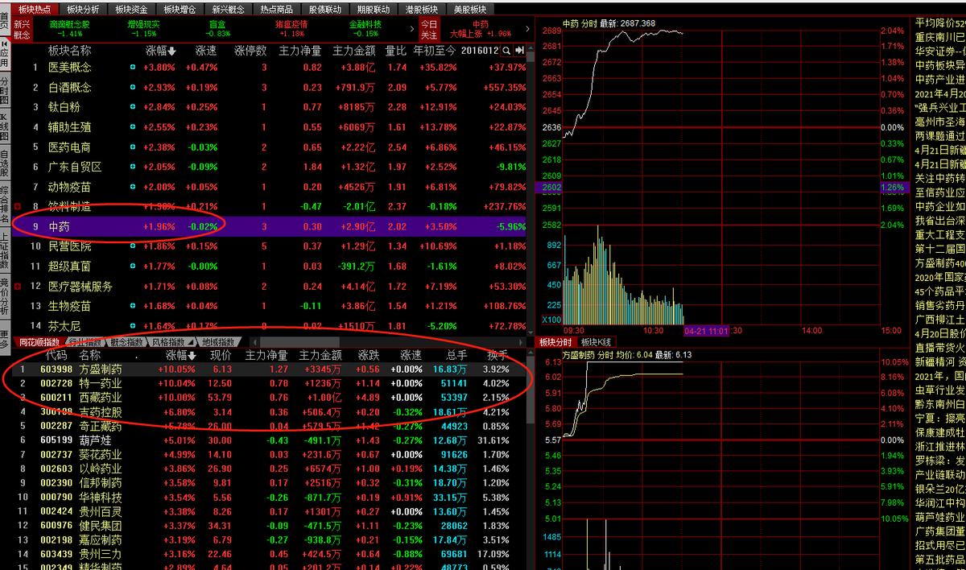Select the 美股板块 tab
The width and height of the screenshot is (966, 570).
pyautogui.click(x=469, y=9)
